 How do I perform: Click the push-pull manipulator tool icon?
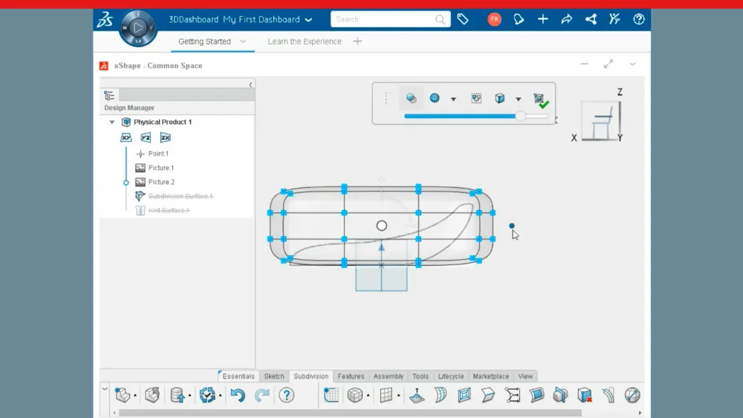(417, 395)
